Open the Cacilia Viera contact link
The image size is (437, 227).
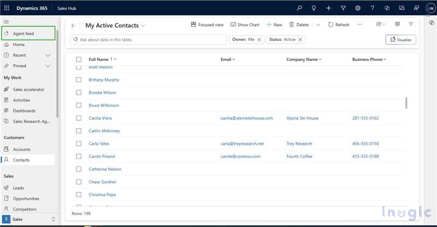(100, 118)
